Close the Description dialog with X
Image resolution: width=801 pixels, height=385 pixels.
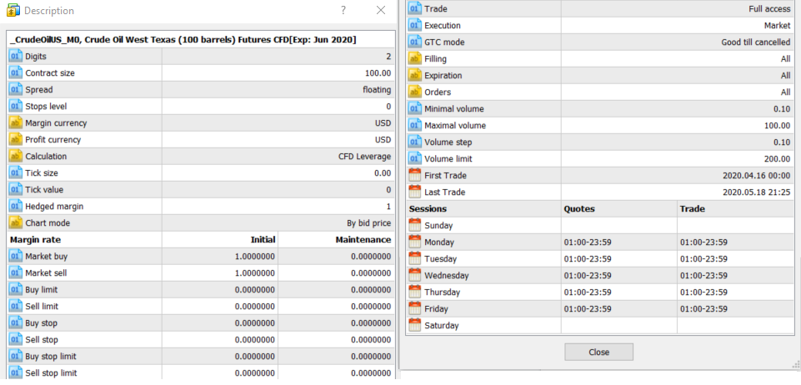click(381, 11)
